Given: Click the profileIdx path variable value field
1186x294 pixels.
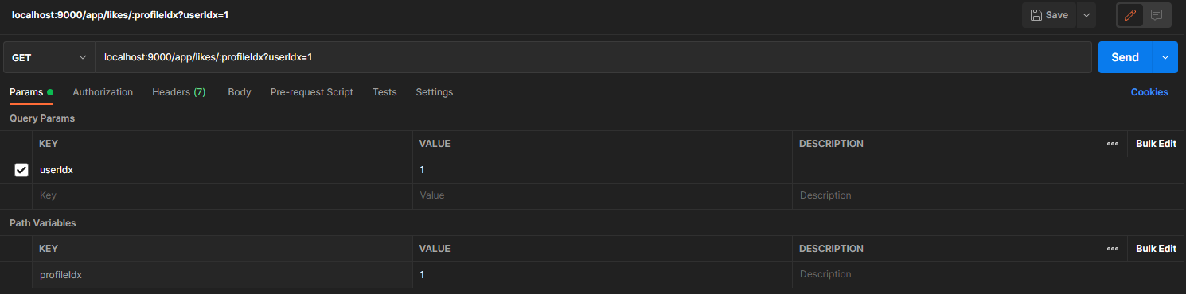Looking at the screenshot, I should click(x=603, y=274).
